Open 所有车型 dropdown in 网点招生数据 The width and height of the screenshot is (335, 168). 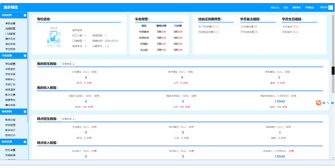(x=68, y=119)
